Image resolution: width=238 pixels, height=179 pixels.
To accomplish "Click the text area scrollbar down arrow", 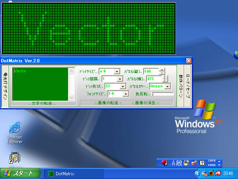I will (x=71, y=97).
